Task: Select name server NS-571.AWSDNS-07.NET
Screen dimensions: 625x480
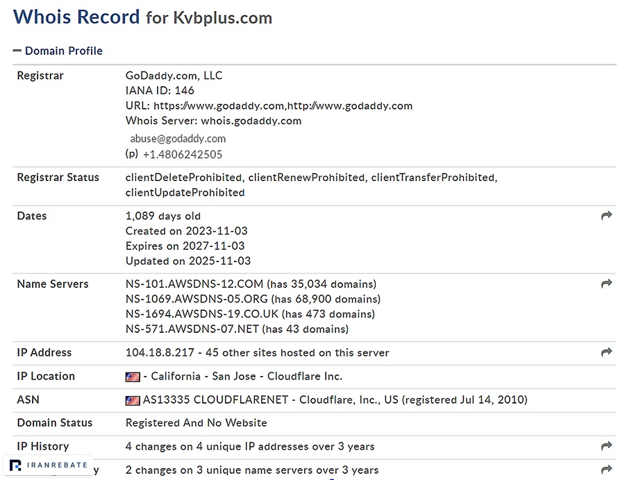Action: coord(192,329)
